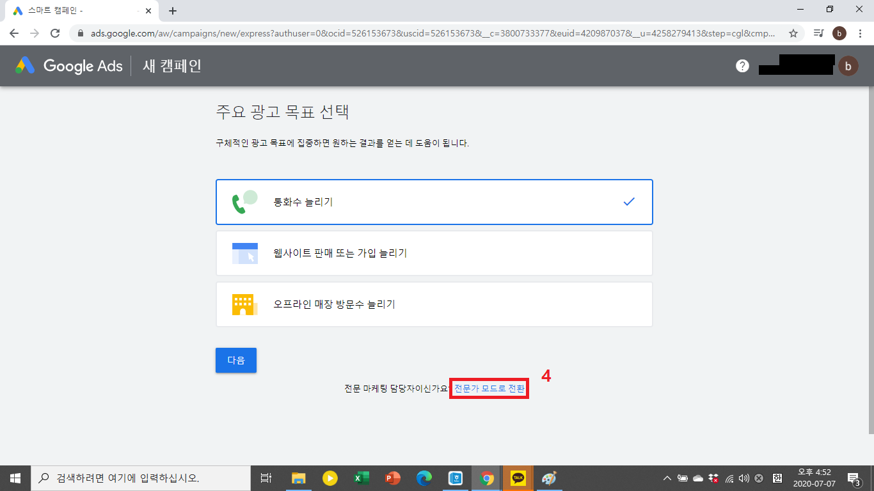Switch to KakaoTalk on the taskbar
The width and height of the screenshot is (874, 491).
tap(518, 478)
